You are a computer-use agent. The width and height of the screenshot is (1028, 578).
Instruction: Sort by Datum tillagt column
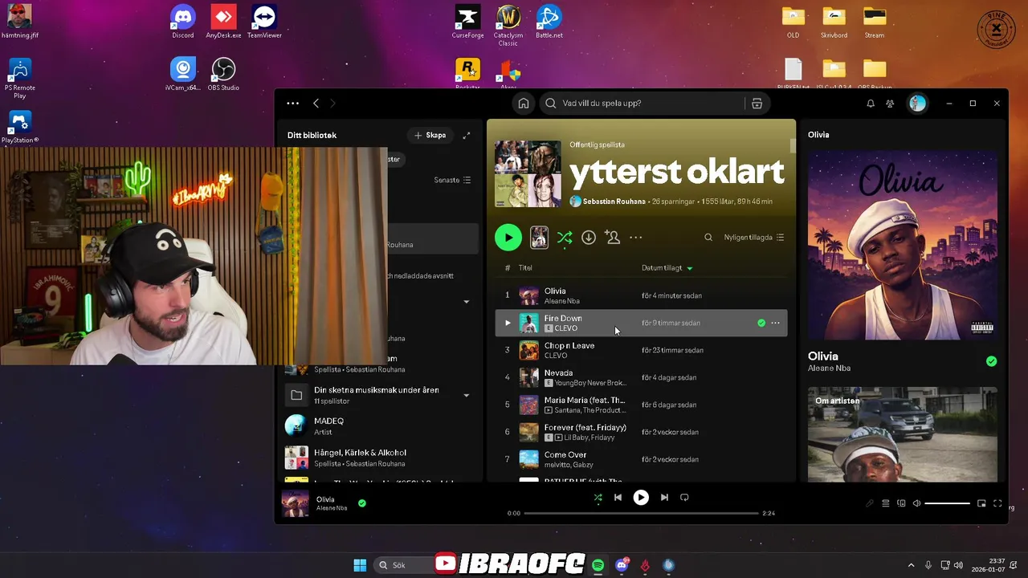[667, 267]
